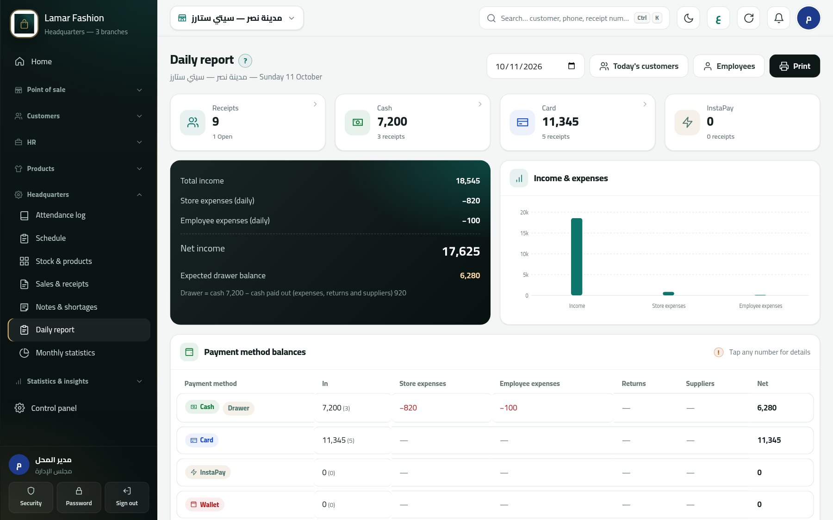The width and height of the screenshot is (833, 520).
Task: Click the search field
Action: click(x=574, y=18)
